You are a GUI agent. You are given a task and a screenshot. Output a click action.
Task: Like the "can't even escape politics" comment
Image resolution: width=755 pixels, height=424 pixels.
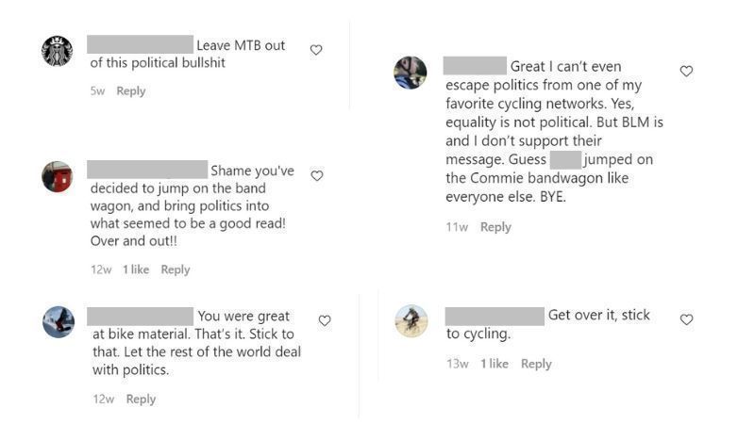686,71
